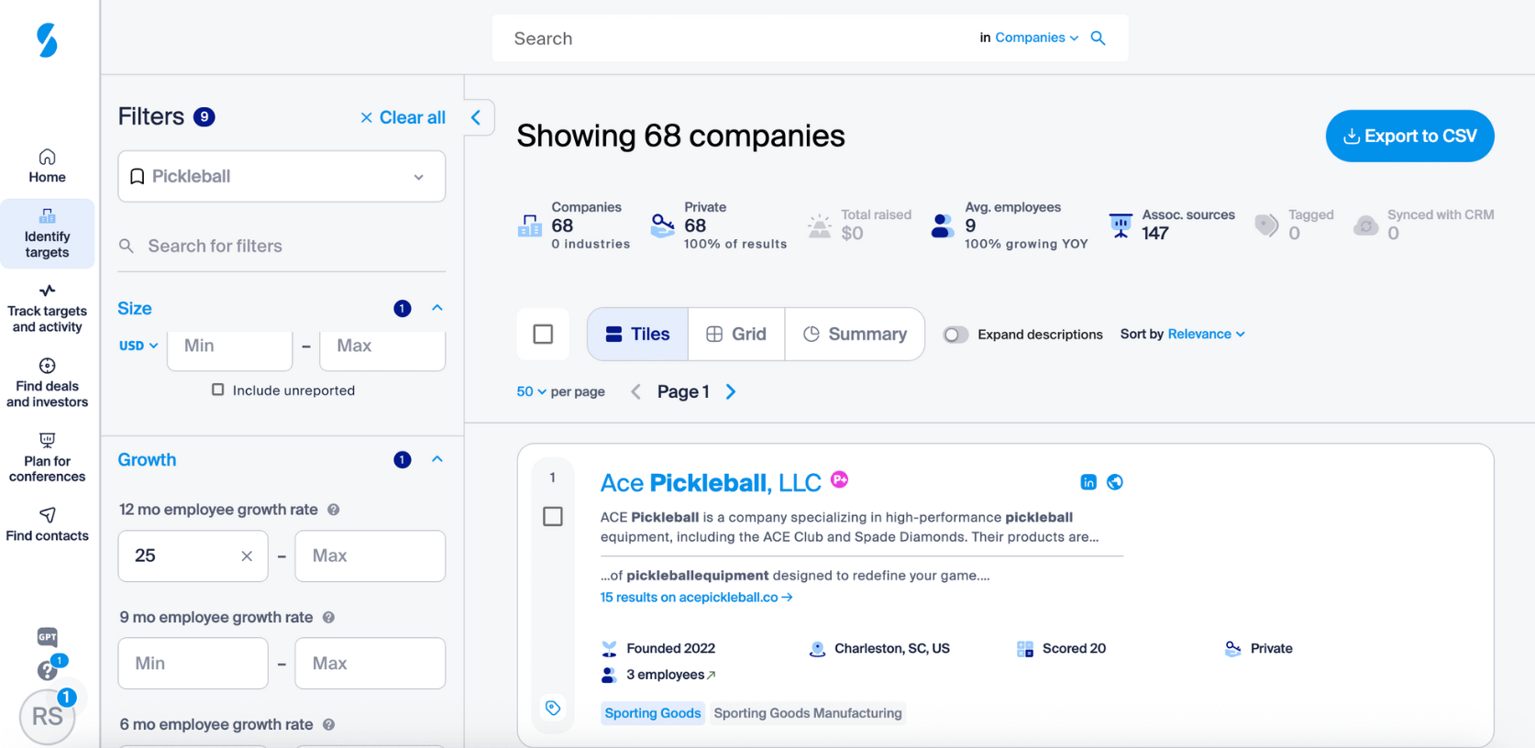Screen dimensions: 1535x748
Task: Open Plan for conferences
Action: (x=47, y=458)
